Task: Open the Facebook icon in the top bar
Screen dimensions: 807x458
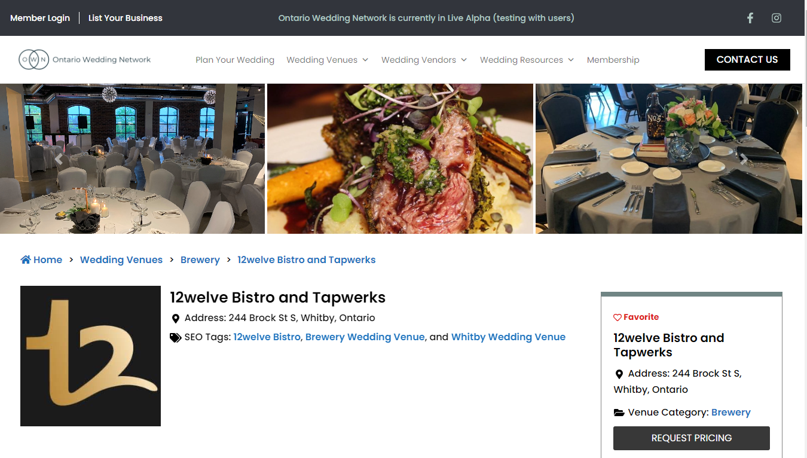Action: [x=750, y=18]
